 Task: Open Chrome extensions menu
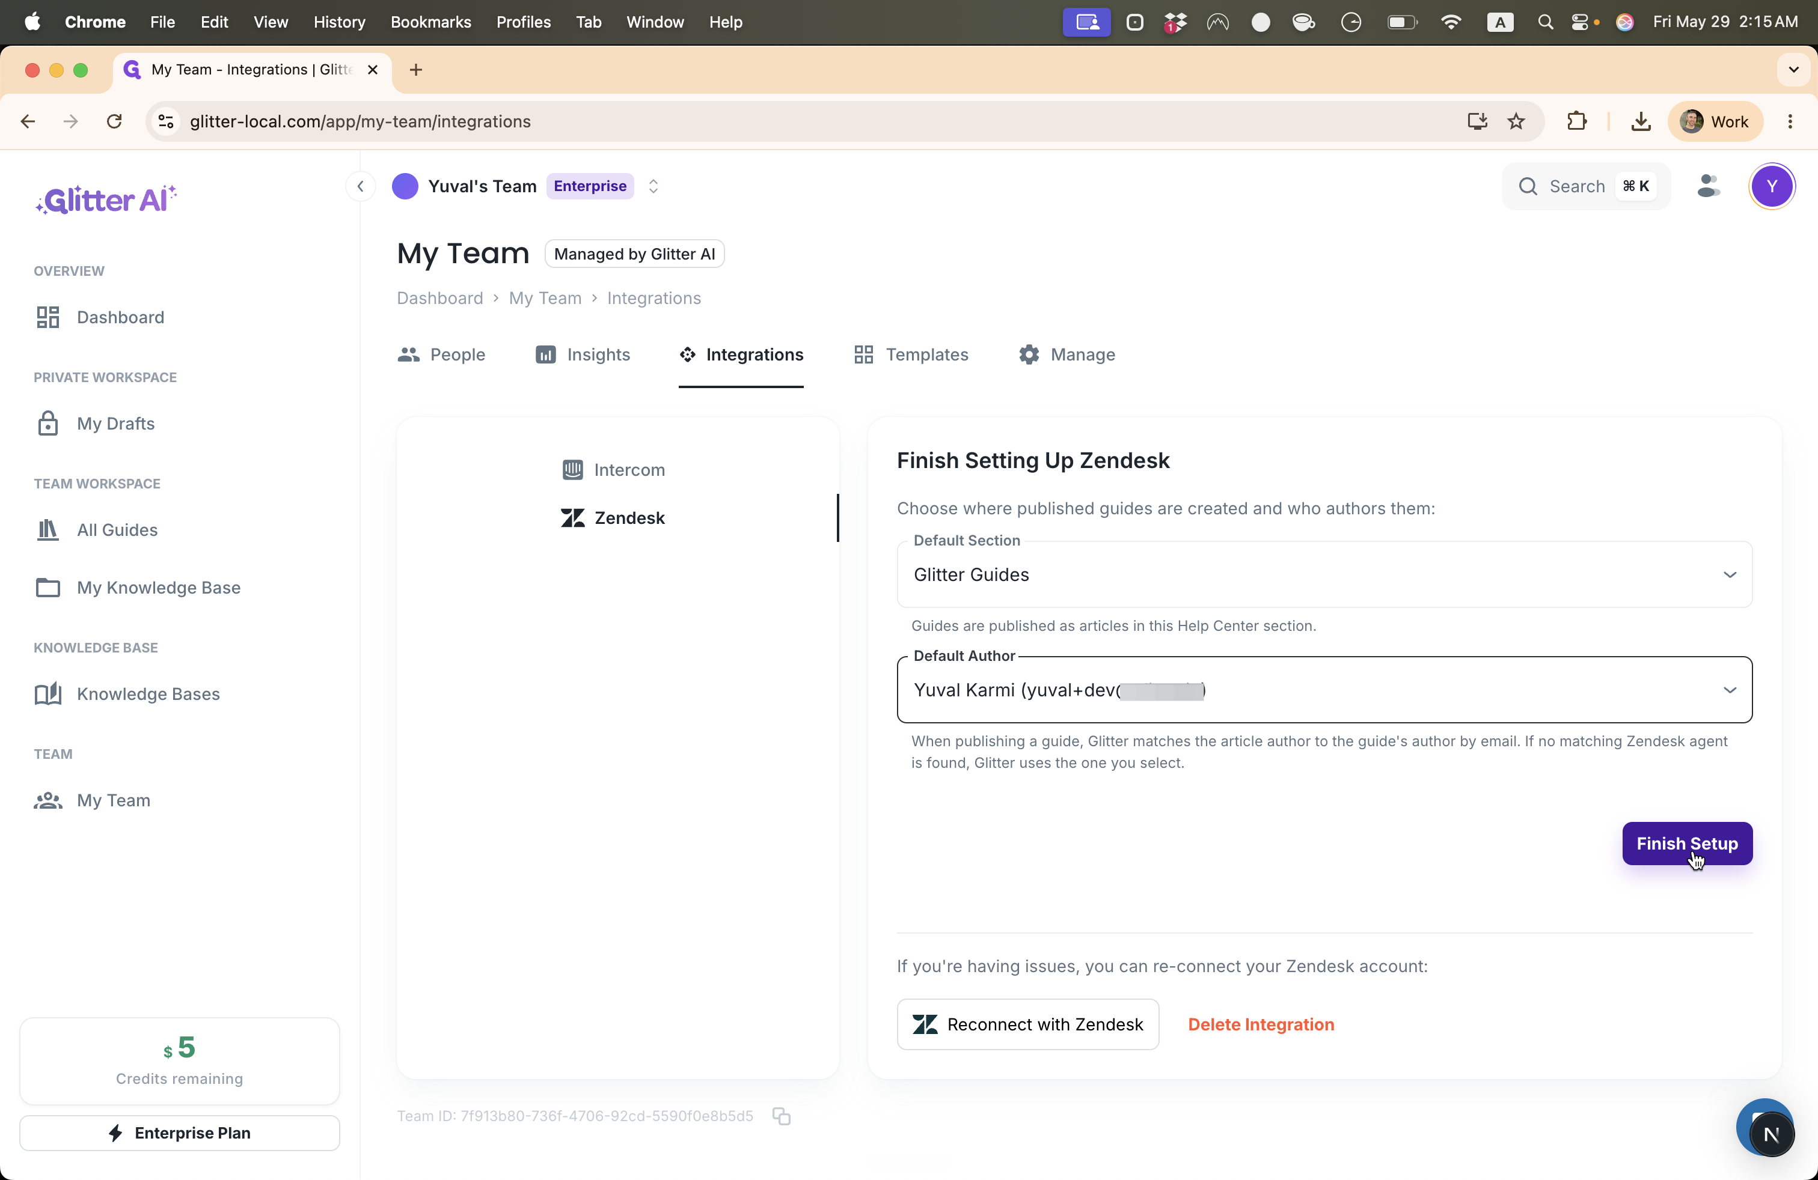click(1576, 121)
